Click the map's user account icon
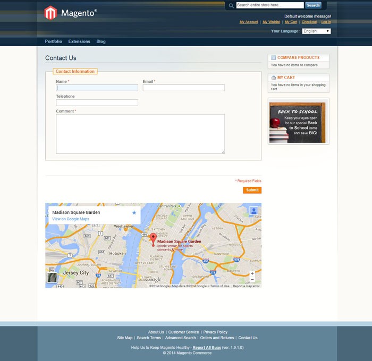 (x=253, y=210)
